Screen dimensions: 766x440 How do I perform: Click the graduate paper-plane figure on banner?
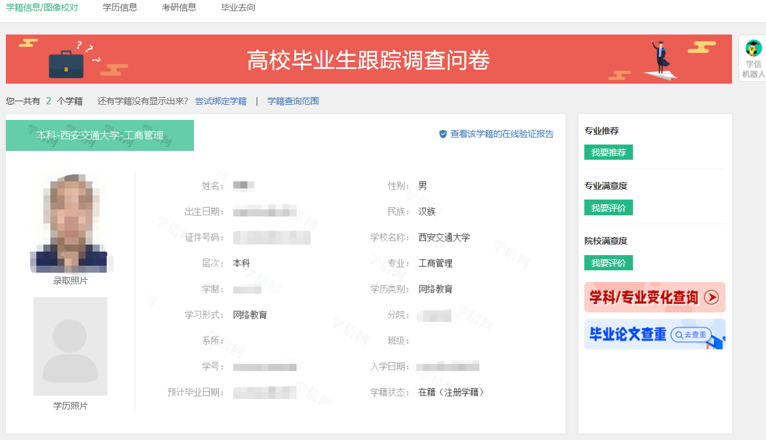click(661, 61)
